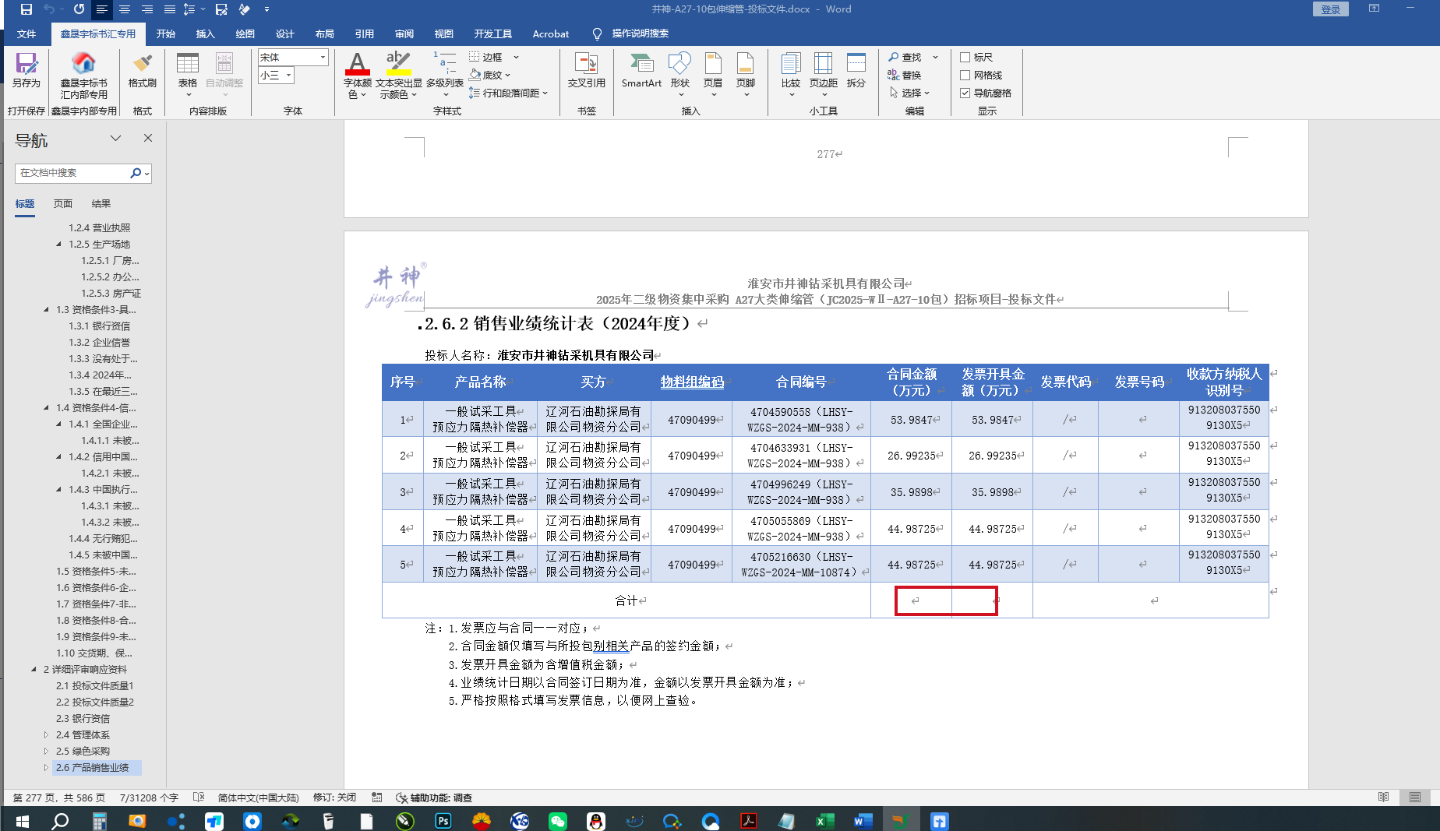
Task: Expand the 查找 find dropdown
Action: 935,58
